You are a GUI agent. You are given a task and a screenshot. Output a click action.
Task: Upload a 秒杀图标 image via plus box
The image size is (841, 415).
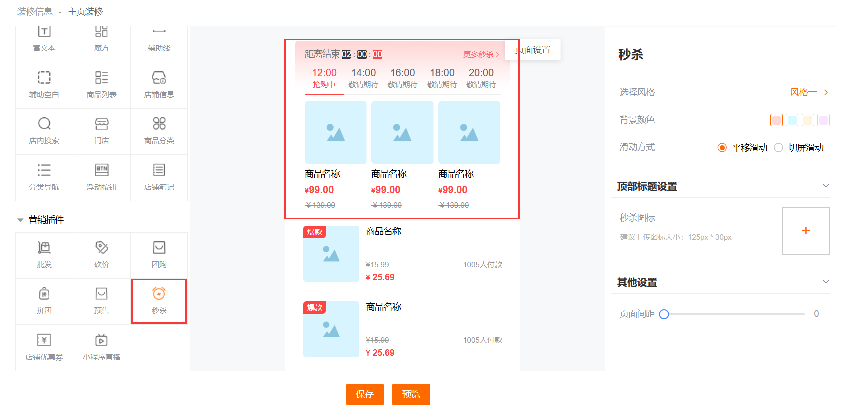pyautogui.click(x=806, y=231)
